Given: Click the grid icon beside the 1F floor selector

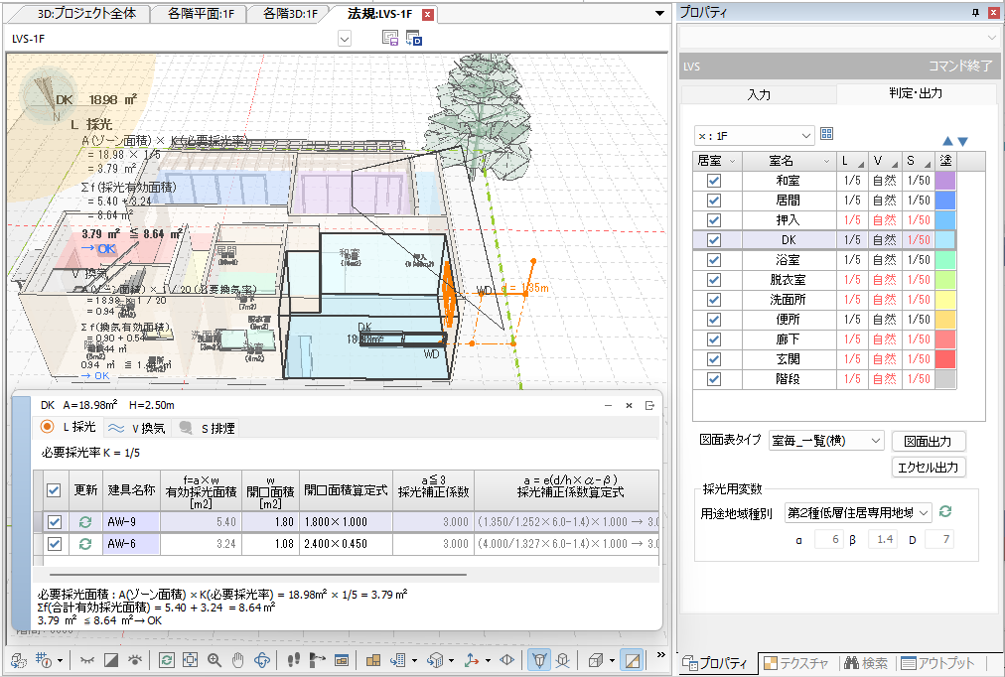Looking at the screenshot, I should [827, 134].
